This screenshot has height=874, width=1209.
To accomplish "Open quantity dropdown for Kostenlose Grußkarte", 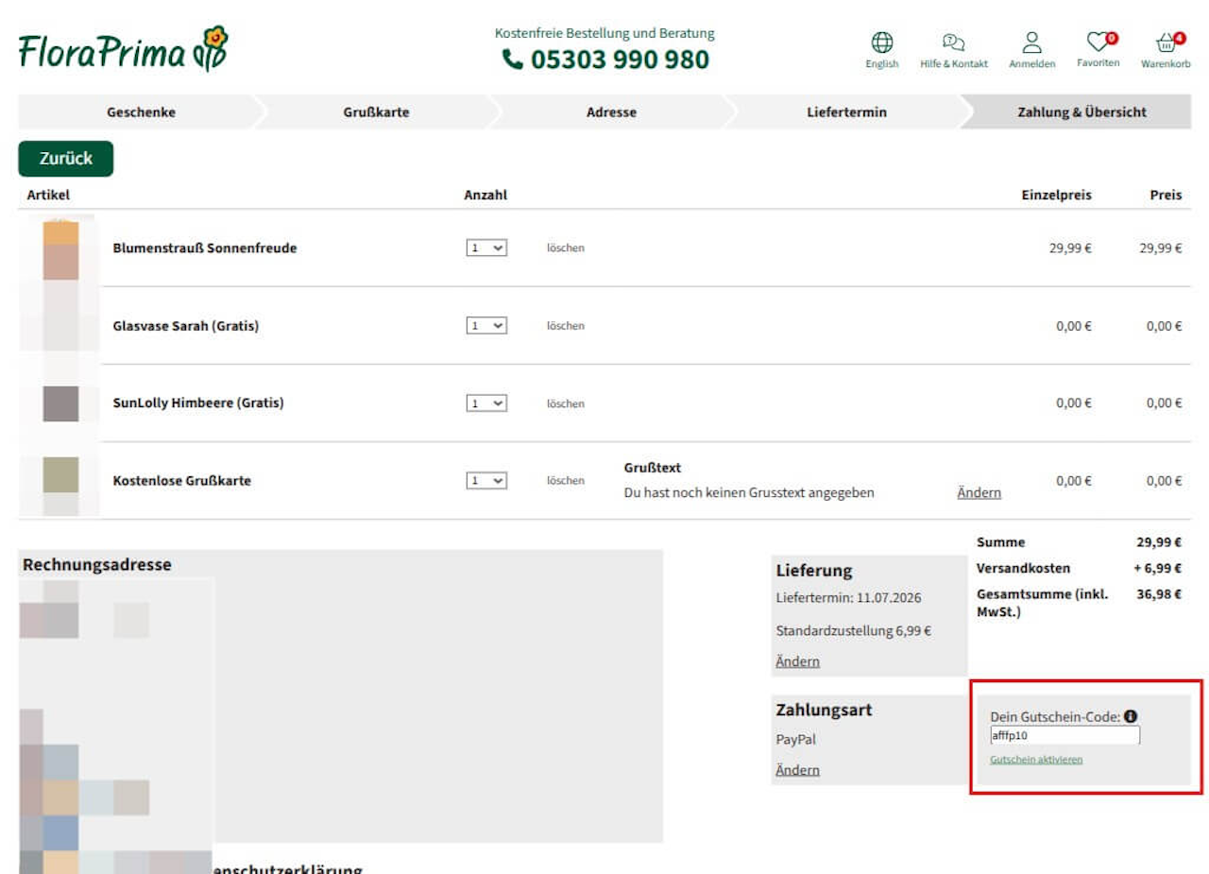I will point(486,480).
